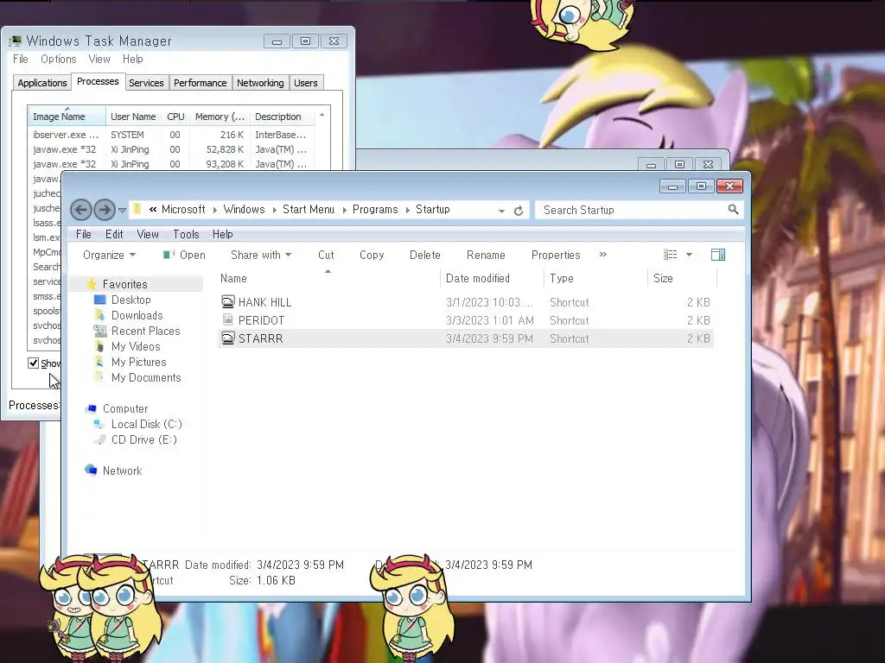Image resolution: width=885 pixels, height=663 pixels.
Task: Open My Pictures in navigation pane
Action: (x=138, y=362)
